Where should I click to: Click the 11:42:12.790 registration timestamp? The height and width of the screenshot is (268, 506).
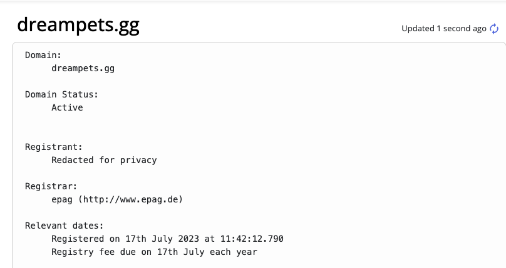click(x=252, y=239)
